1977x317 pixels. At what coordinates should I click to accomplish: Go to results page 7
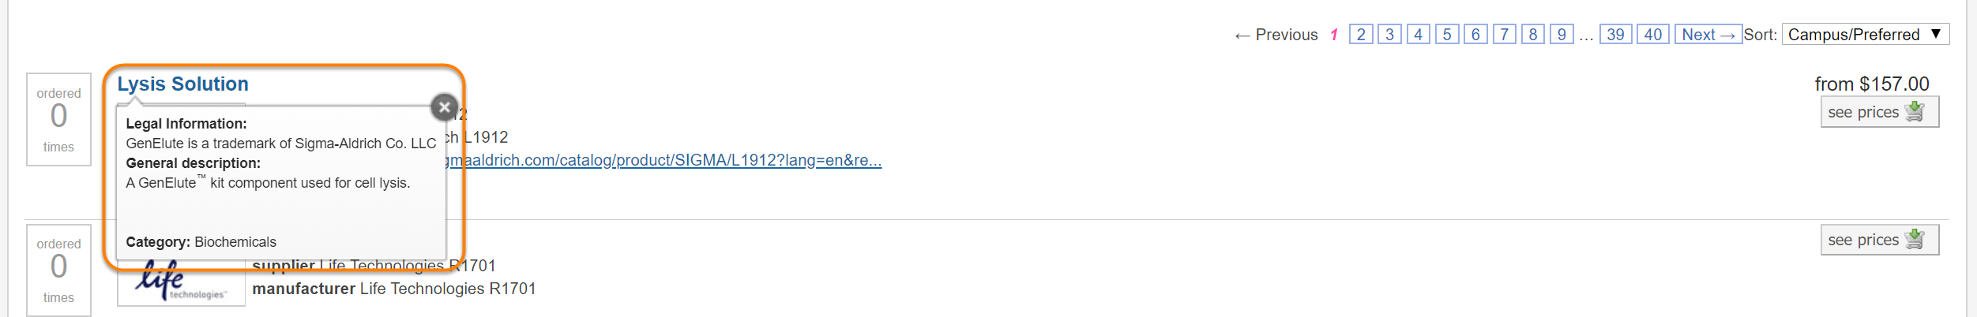1504,35
